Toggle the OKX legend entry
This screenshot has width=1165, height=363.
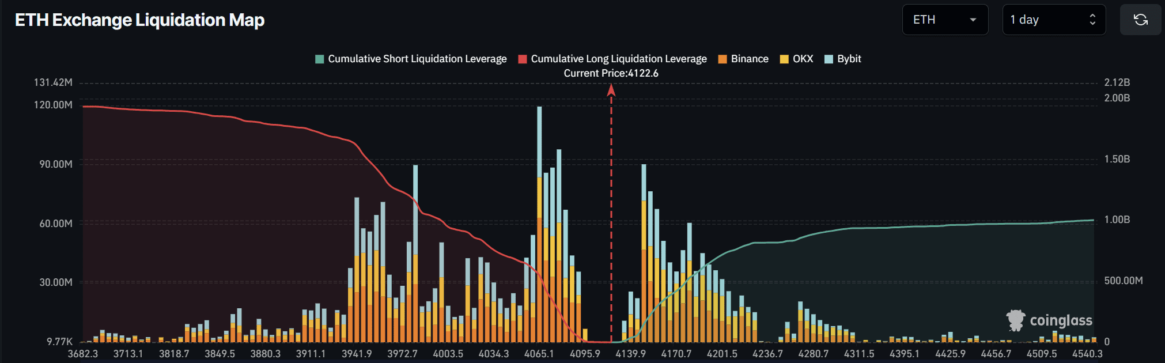pos(803,59)
